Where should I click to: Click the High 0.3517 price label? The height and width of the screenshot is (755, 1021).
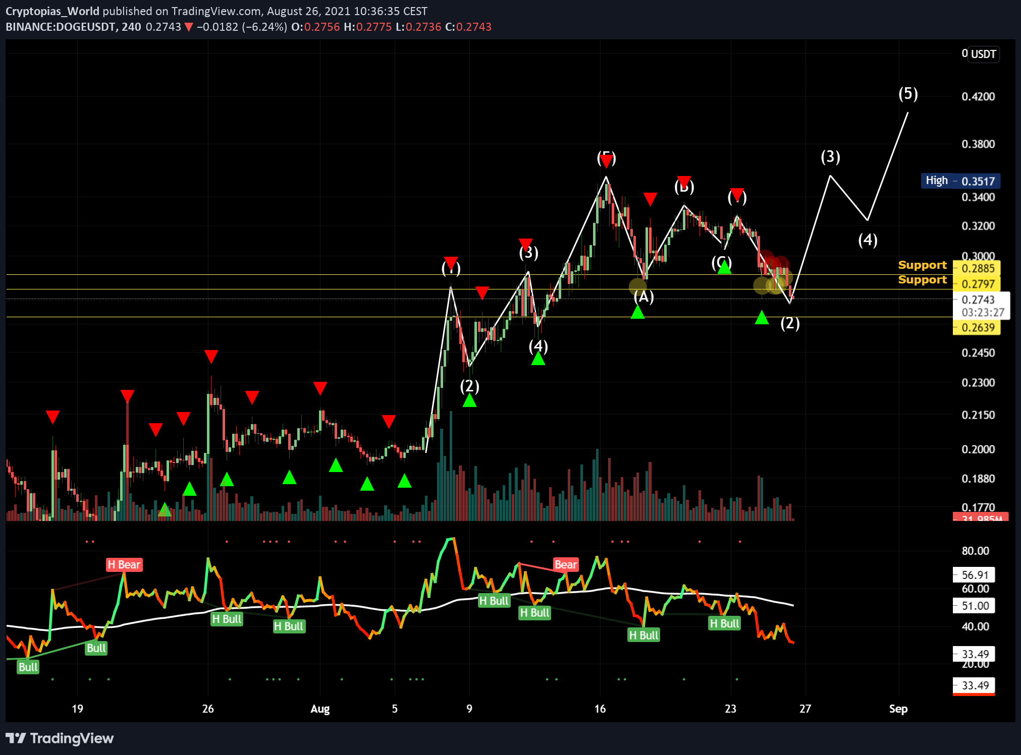coord(960,181)
